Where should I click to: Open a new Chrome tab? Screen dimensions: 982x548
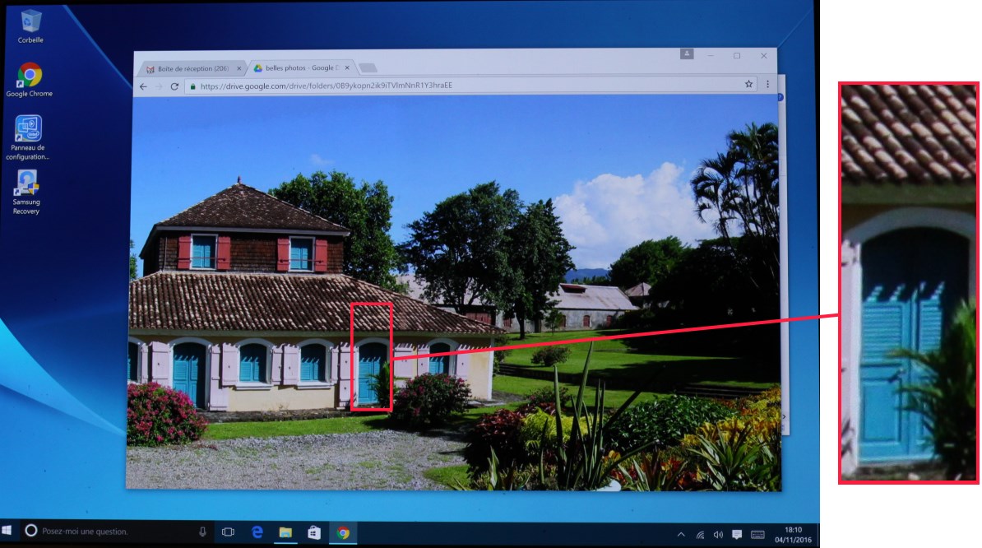368,67
